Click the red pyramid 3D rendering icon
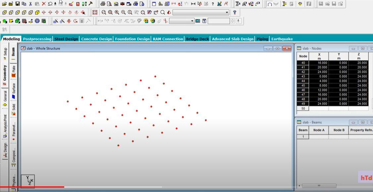This screenshot has height=192, width=373. point(169,12)
